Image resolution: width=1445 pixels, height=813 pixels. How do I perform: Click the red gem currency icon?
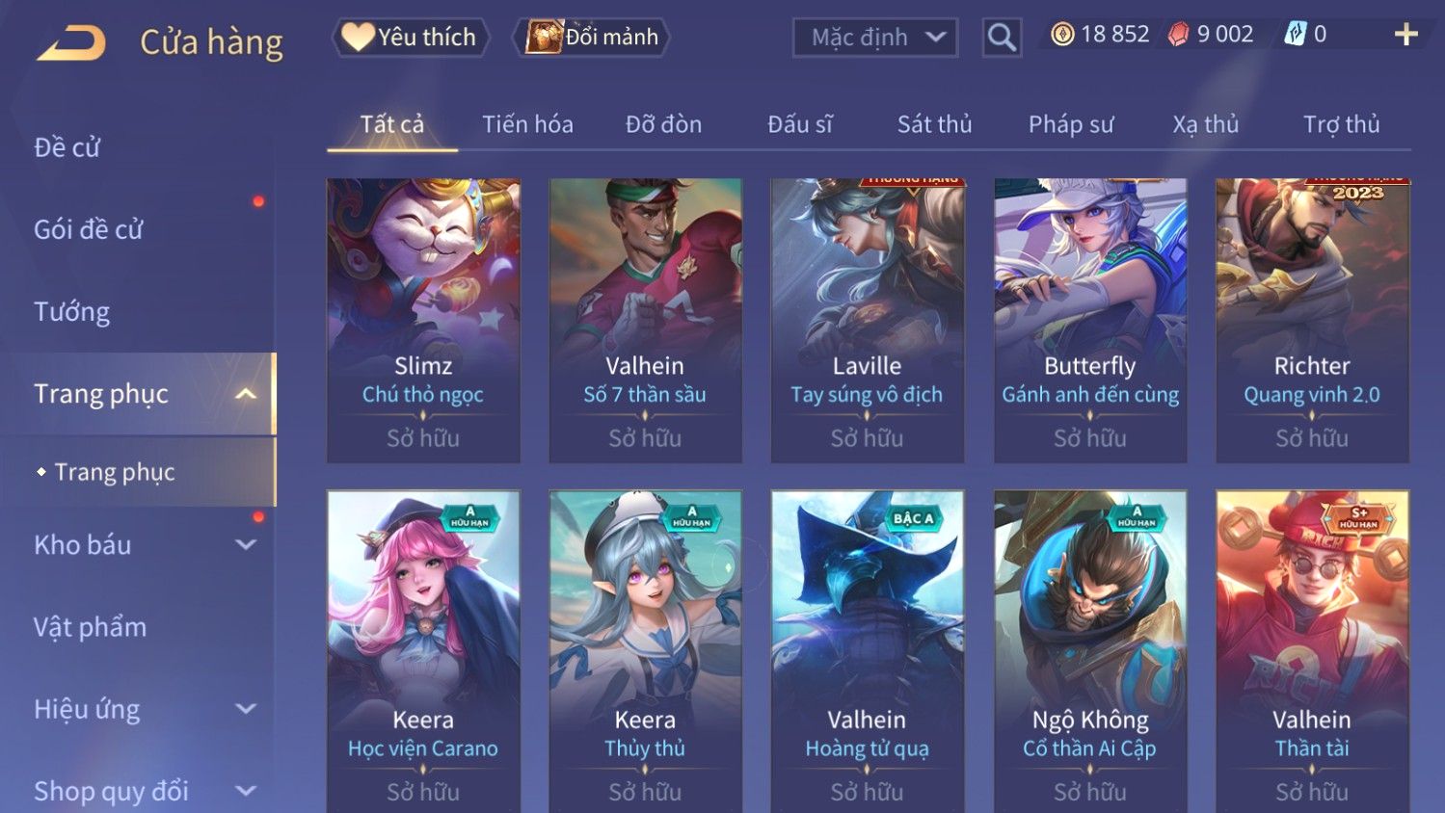1178,35
